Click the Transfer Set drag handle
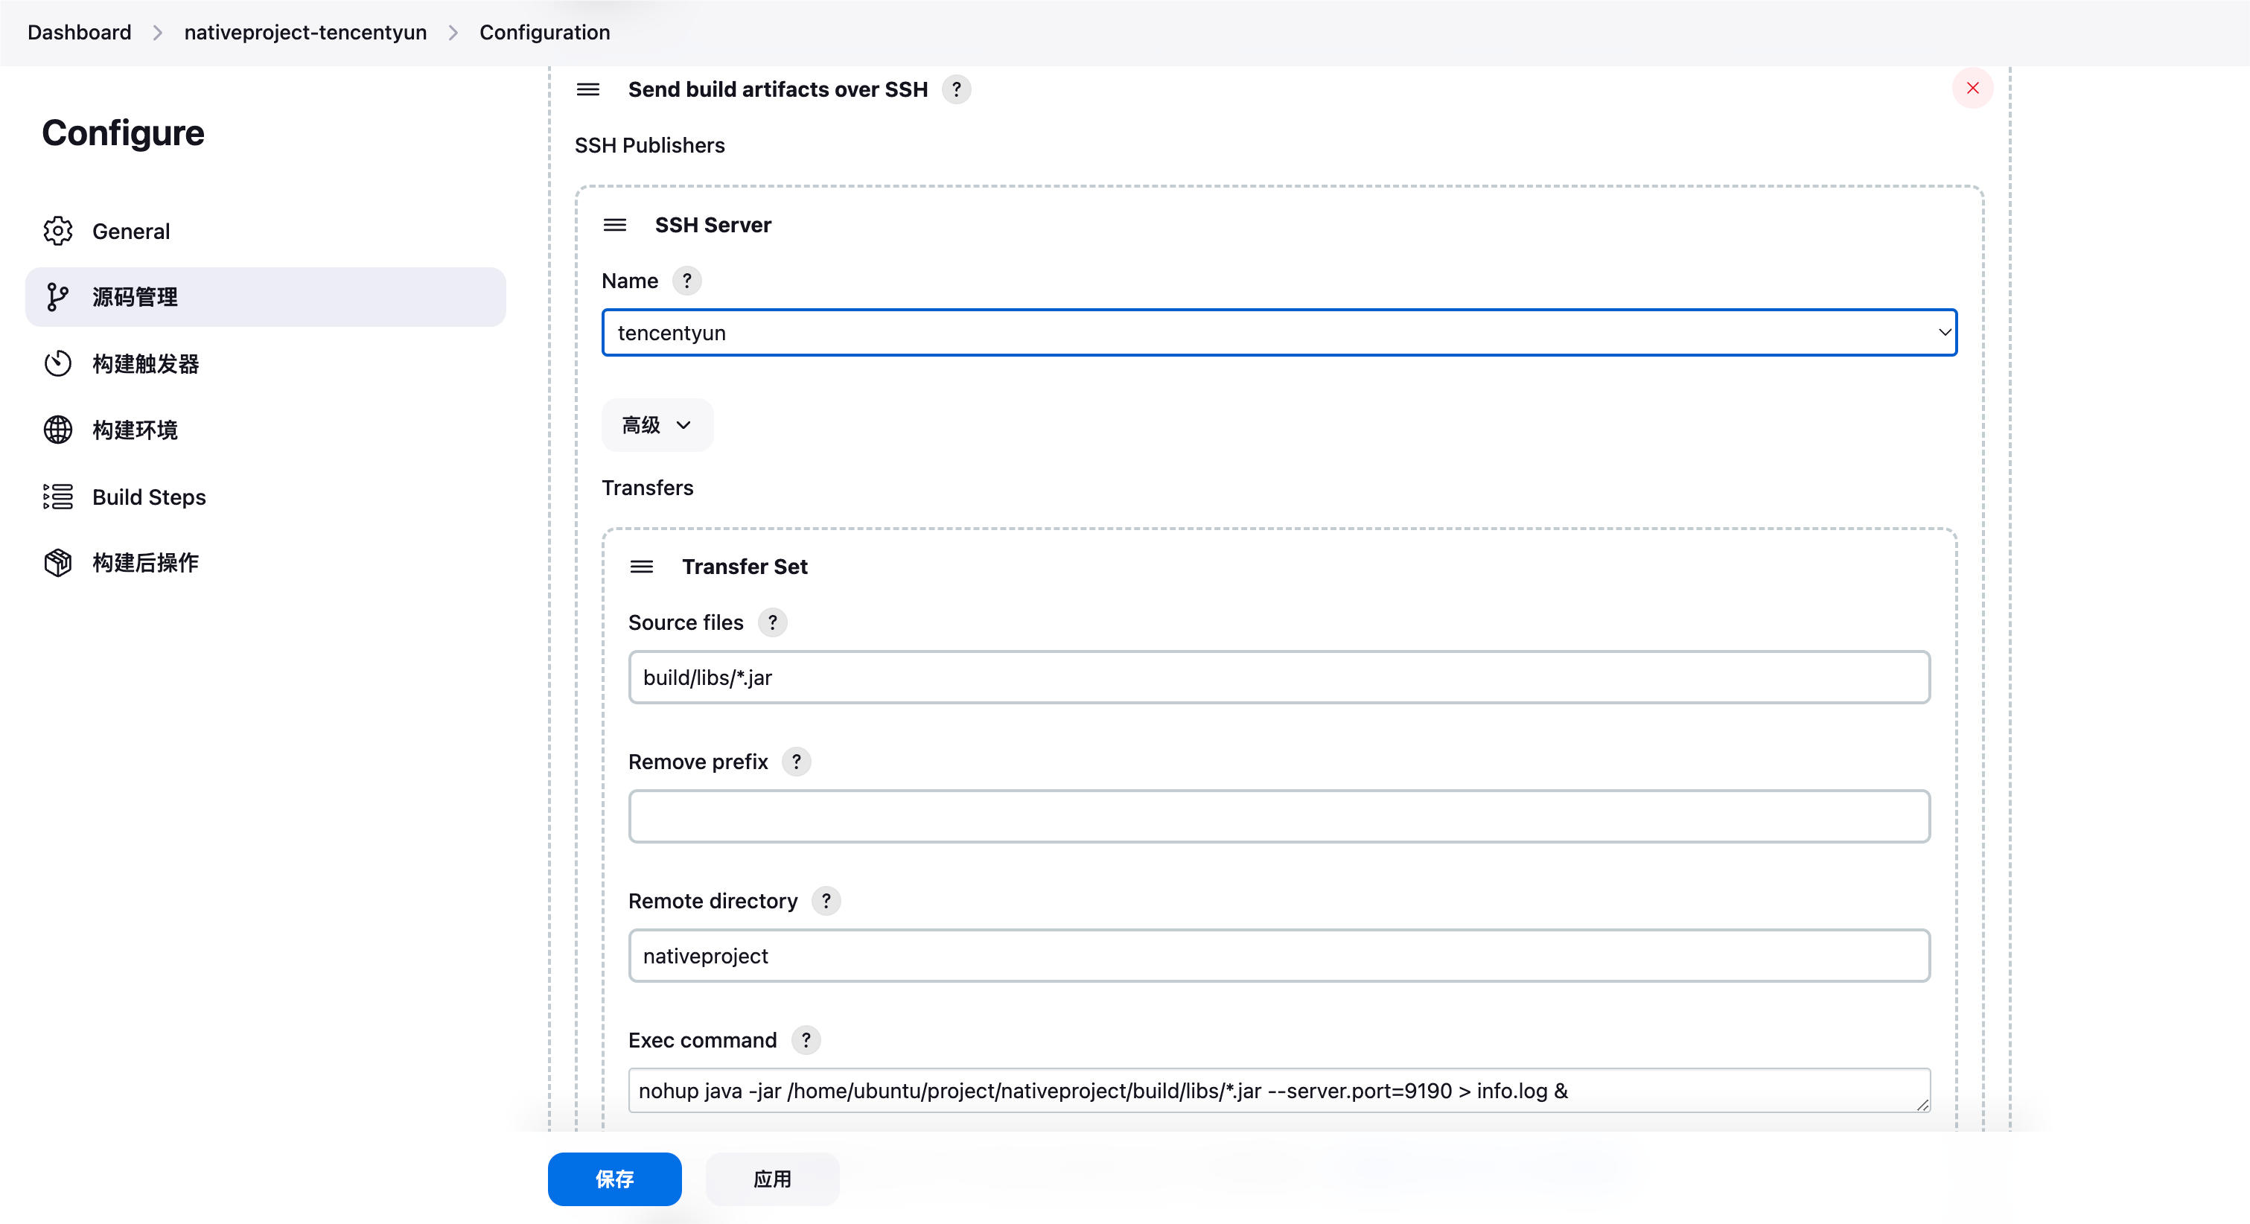2250x1224 pixels. [642, 566]
